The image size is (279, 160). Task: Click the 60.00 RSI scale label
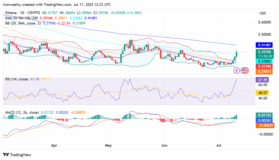pos(263,85)
